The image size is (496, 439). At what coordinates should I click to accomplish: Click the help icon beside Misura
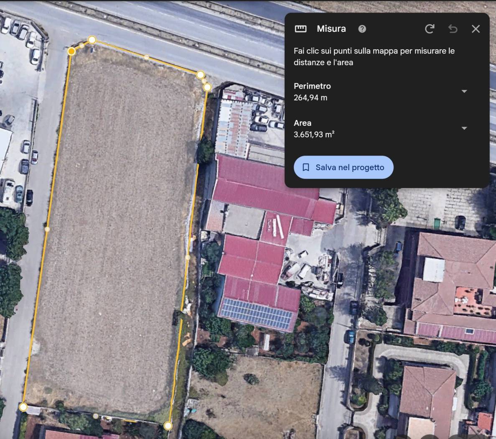pyautogui.click(x=362, y=29)
